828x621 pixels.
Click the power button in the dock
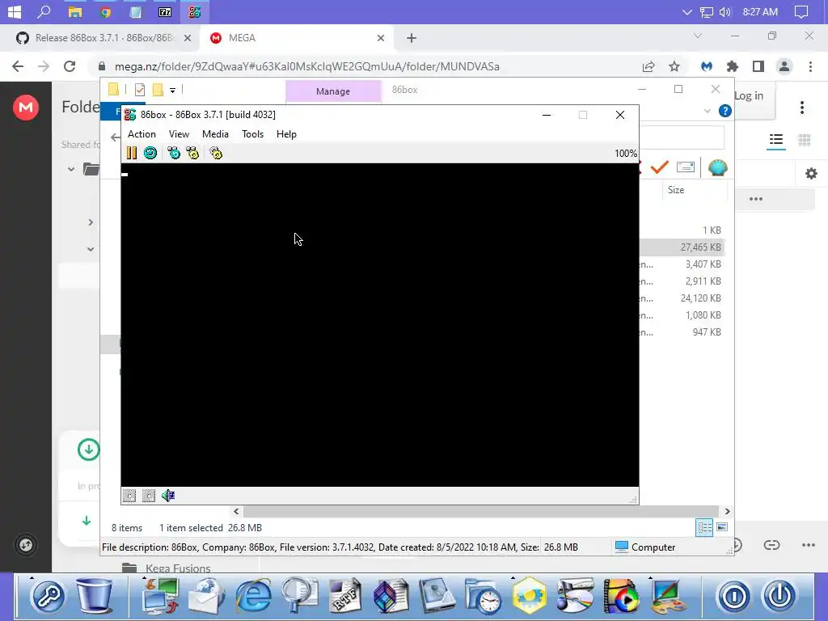coord(779,596)
